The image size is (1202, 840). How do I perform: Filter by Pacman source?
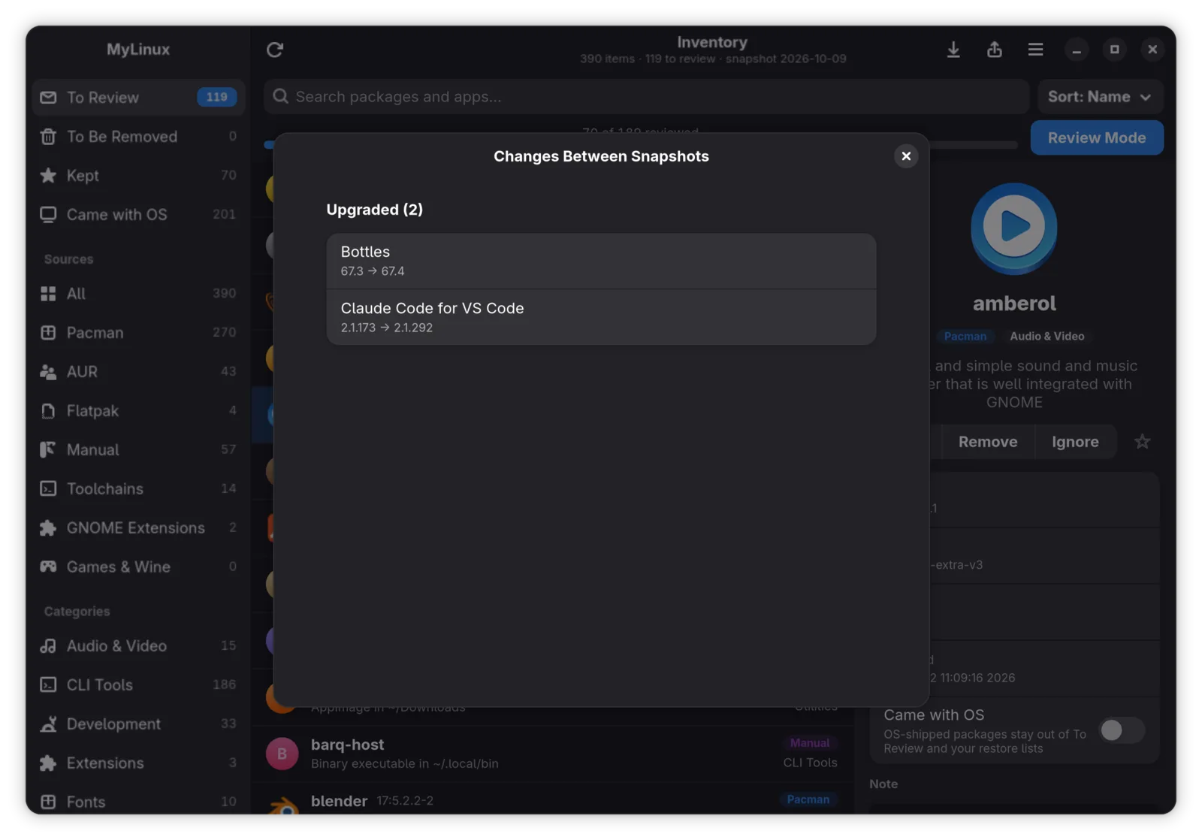(138, 333)
